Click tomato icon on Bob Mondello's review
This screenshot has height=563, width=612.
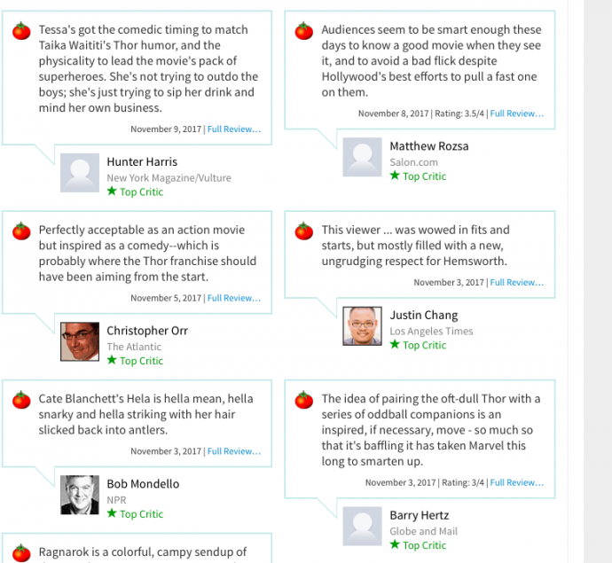[21, 400]
